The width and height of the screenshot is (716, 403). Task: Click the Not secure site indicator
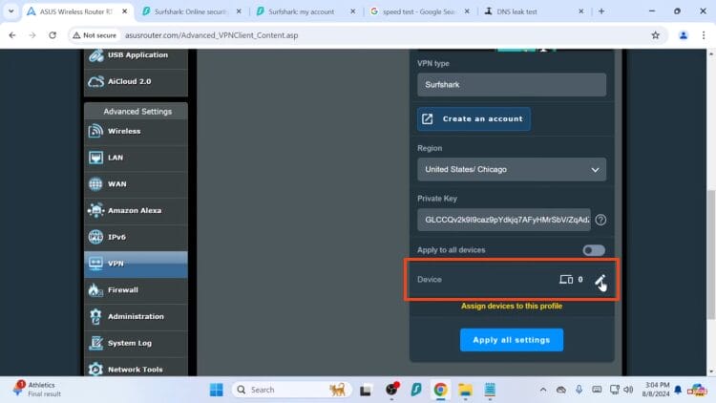coord(95,35)
